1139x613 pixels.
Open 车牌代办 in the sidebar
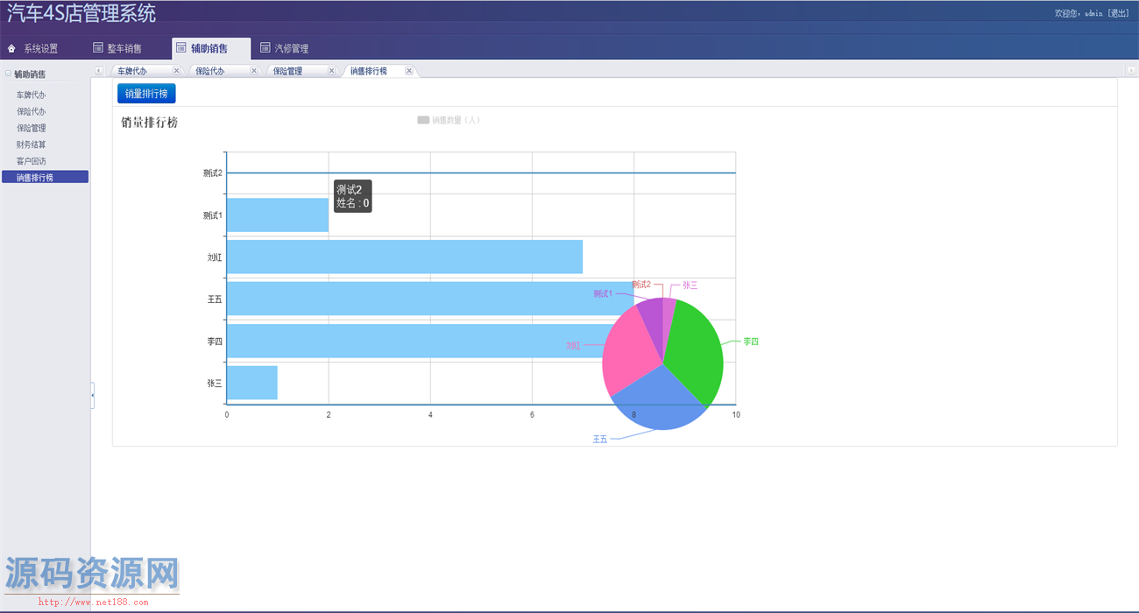click(31, 95)
